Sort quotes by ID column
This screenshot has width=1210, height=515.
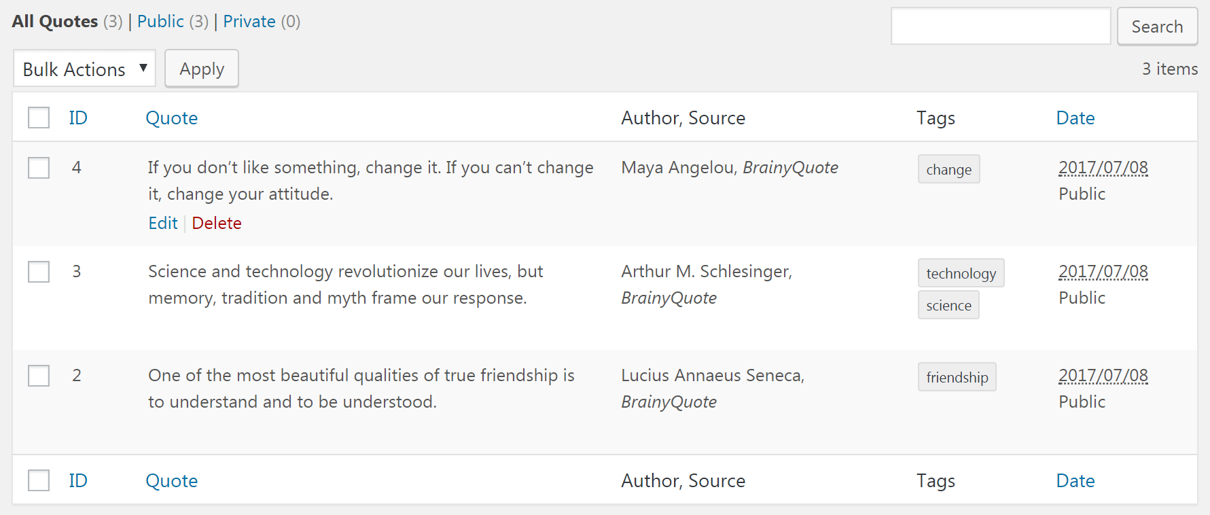point(78,117)
